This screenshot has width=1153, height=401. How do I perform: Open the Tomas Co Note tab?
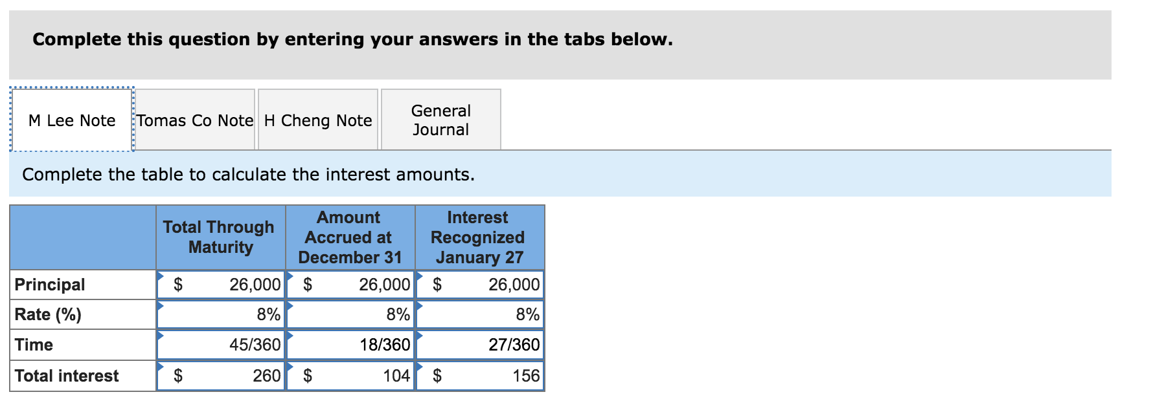click(x=195, y=120)
